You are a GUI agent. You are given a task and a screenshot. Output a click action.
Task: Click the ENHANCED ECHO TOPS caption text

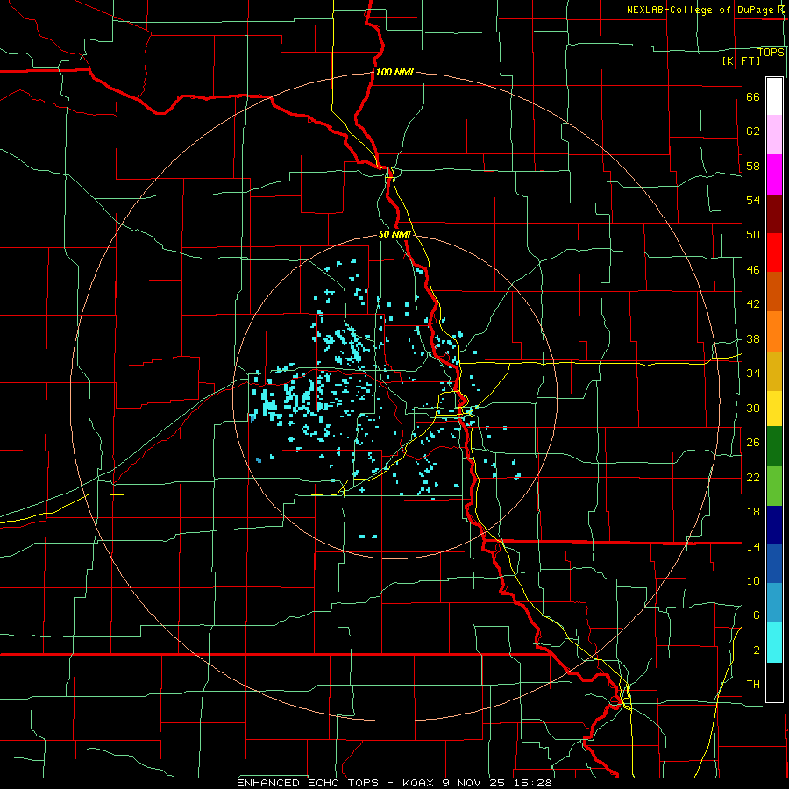[x=308, y=783]
